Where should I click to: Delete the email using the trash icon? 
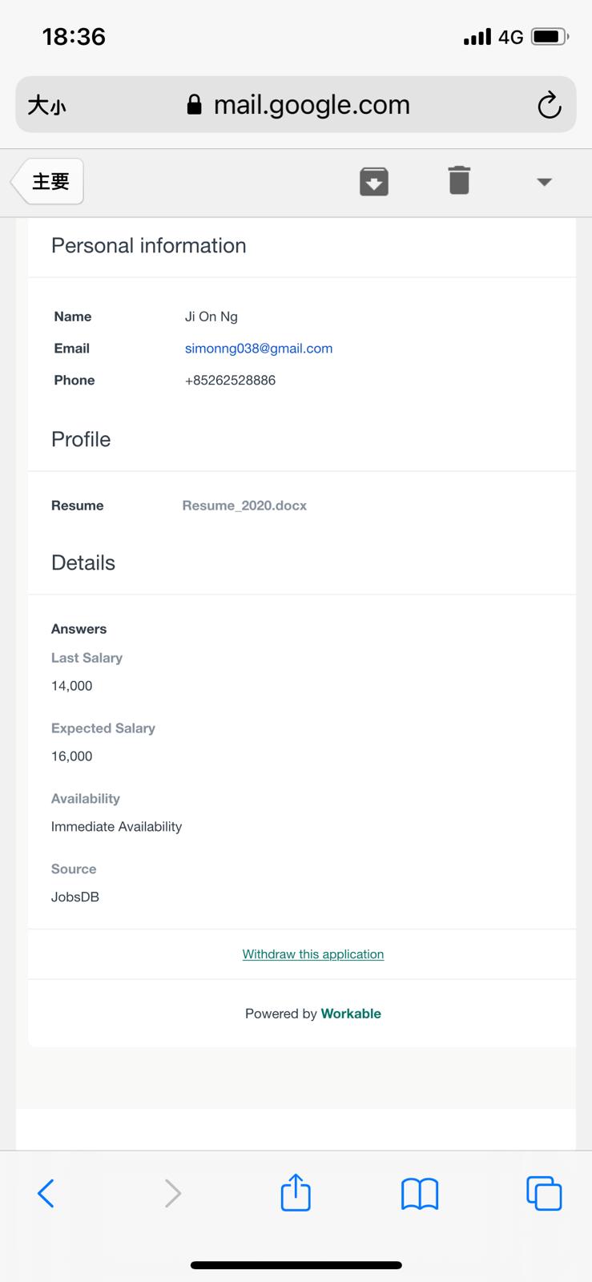[x=459, y=181]
